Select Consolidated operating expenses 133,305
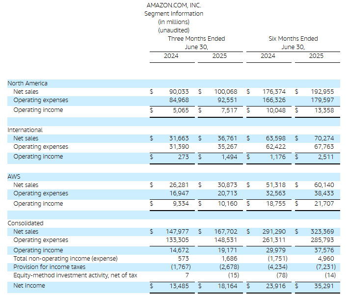The image size is (348, 295). coord(177,240)
